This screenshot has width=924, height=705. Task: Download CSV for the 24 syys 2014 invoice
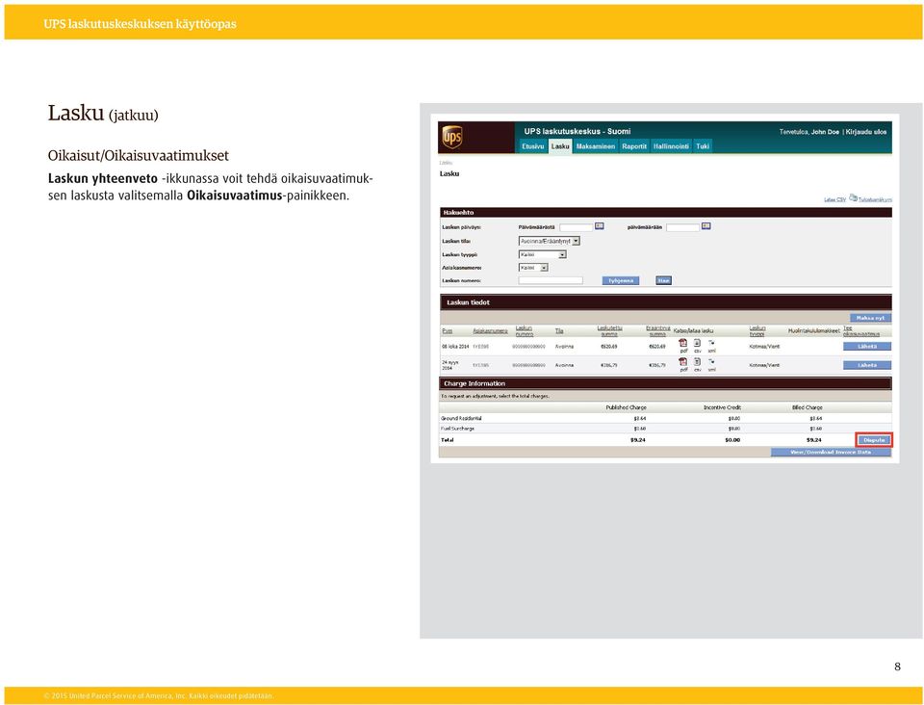coord(697,362)
